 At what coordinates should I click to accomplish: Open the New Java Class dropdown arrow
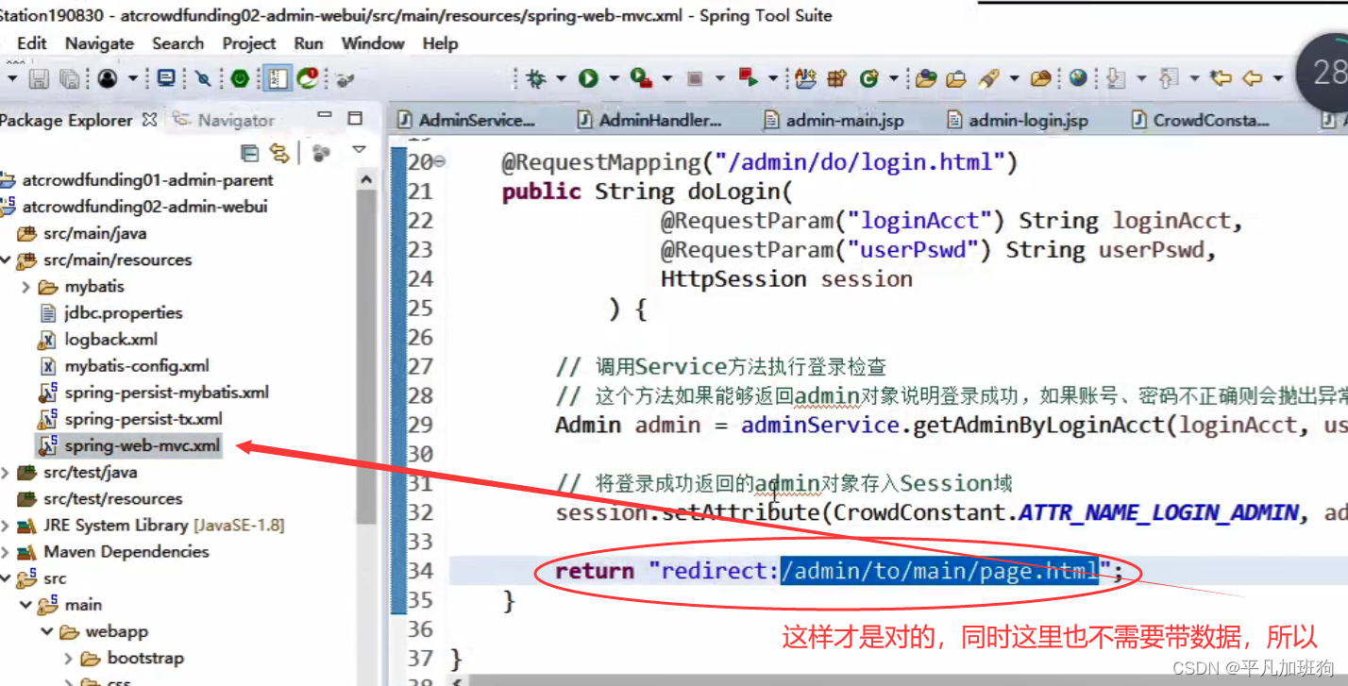[893, 79]
